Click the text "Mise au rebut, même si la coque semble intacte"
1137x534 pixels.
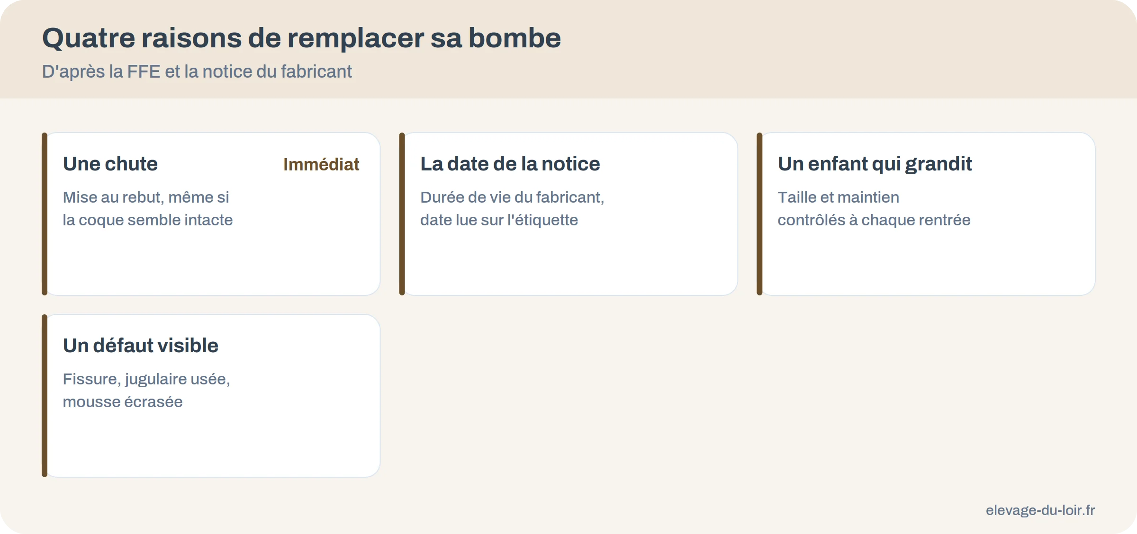click(x=148, y=209)
